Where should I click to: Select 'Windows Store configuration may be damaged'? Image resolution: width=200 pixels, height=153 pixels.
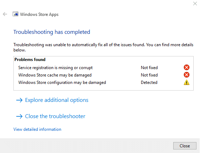click(x=62, y=82)
